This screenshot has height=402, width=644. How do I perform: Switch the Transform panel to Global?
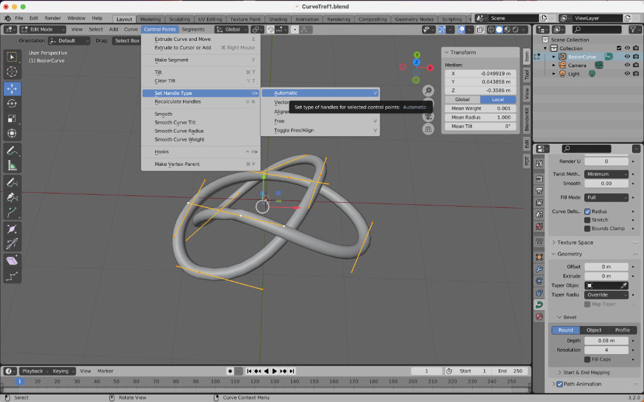click(x=462, y=99)
